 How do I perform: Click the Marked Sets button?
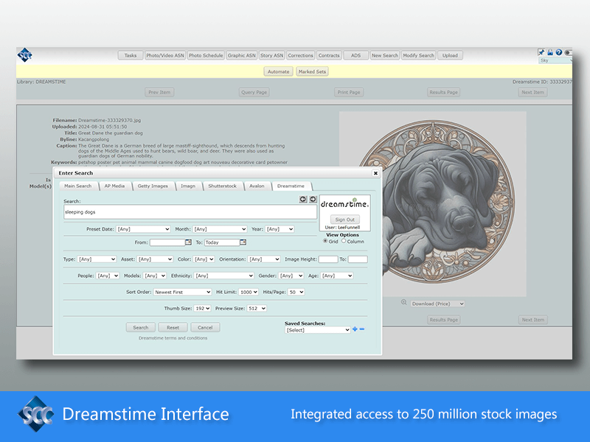(x=312, y=71)
